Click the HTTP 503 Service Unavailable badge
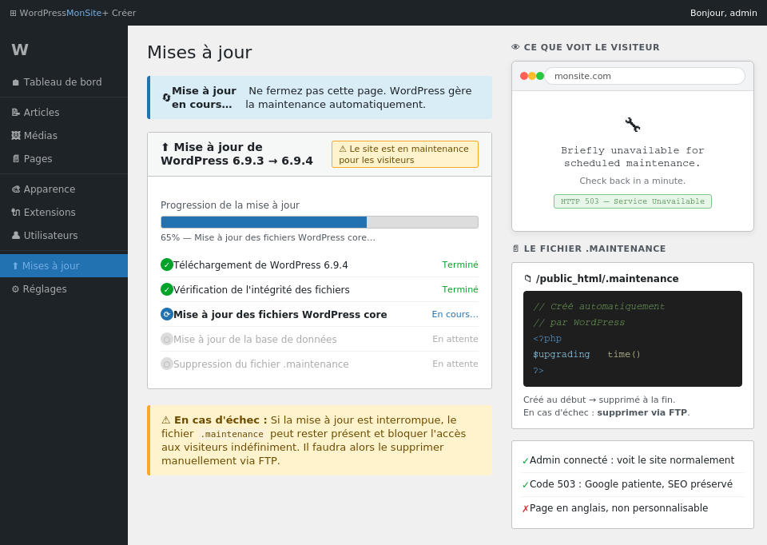The height and width of the screenshot is (545, 767). (x=633, y=201)
